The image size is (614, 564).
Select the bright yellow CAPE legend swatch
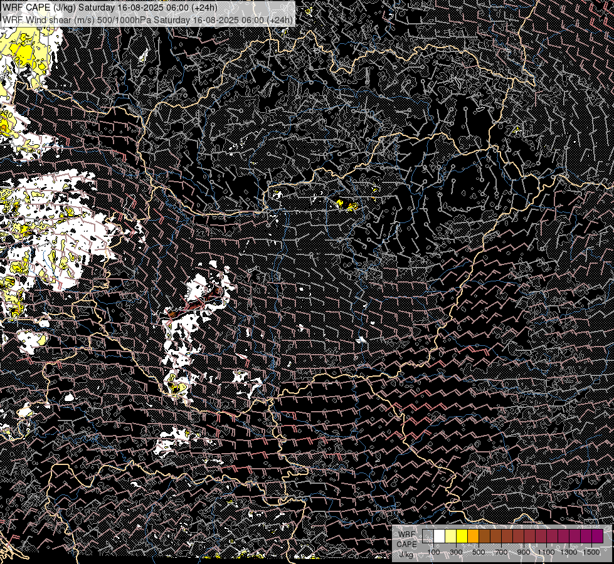pyautogui.click(x=462, y=536)
